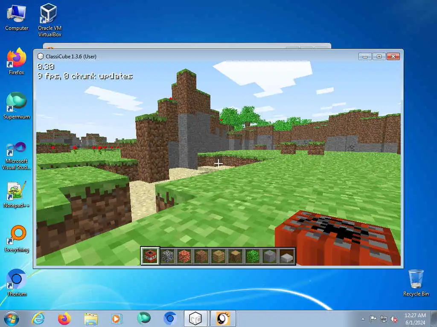The width and height of the screenshot is (437, 327).
Task: Switch to the eye-icon app on the taskbar
Action: point(223,318)
